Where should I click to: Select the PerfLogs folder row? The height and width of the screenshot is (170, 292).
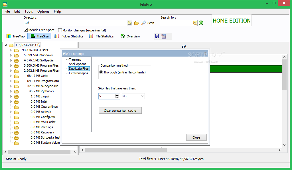[42, 127]
